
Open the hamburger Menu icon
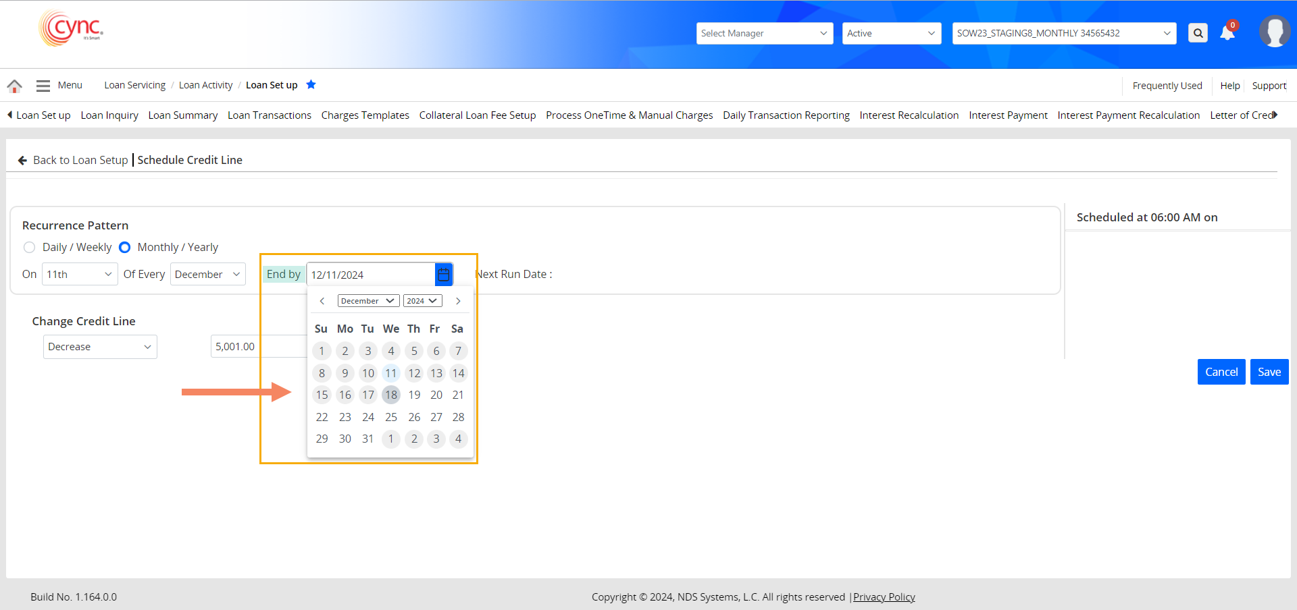tap(43, 86)
